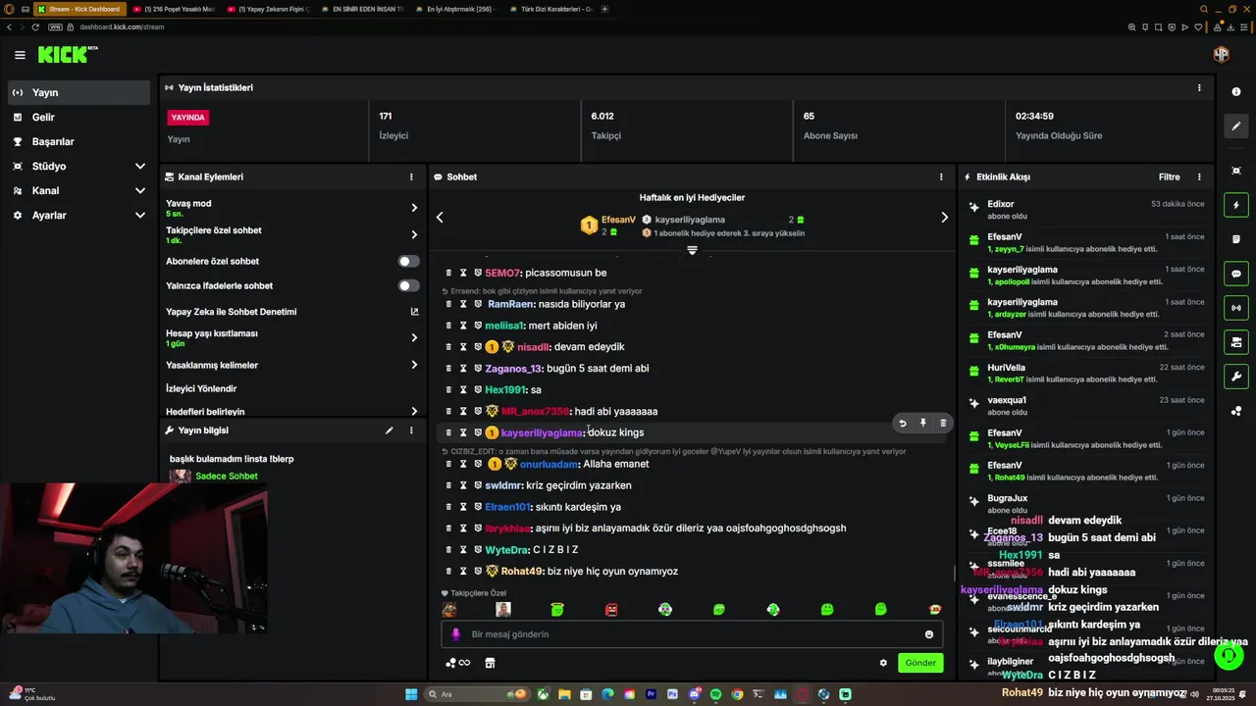This screenshot has height=706, width=1256.
Task: Select the red angry emote
Action: point(611,609)
